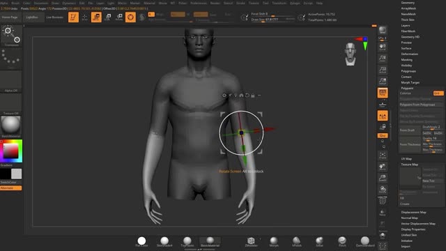Click the Frame icon in right shelf

(x=383, y=155)
